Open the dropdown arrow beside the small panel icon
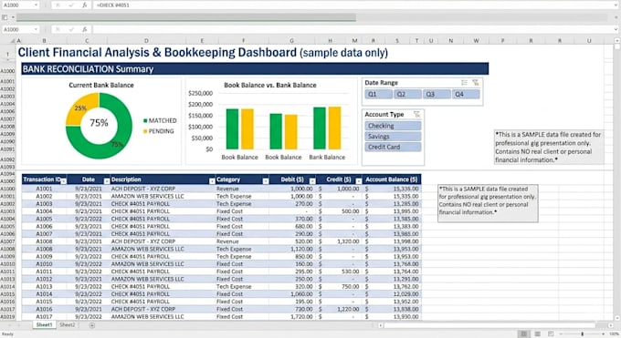The image size is (621, 338). coord(13,17)
